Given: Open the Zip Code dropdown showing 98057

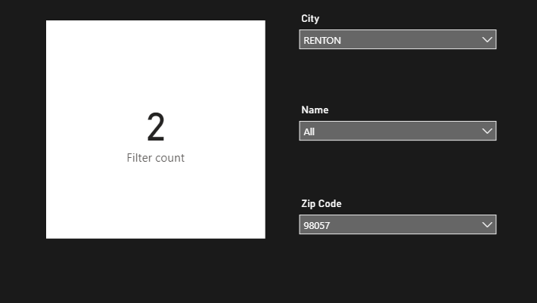Looking at the screenshot, I should 397,225.
